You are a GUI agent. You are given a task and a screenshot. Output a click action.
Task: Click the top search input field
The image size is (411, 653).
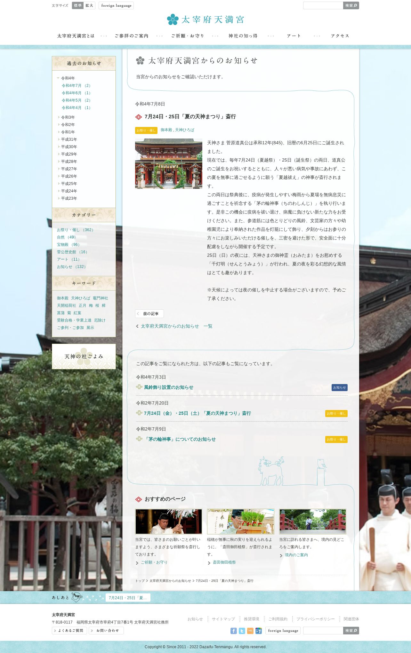point(323,5)
